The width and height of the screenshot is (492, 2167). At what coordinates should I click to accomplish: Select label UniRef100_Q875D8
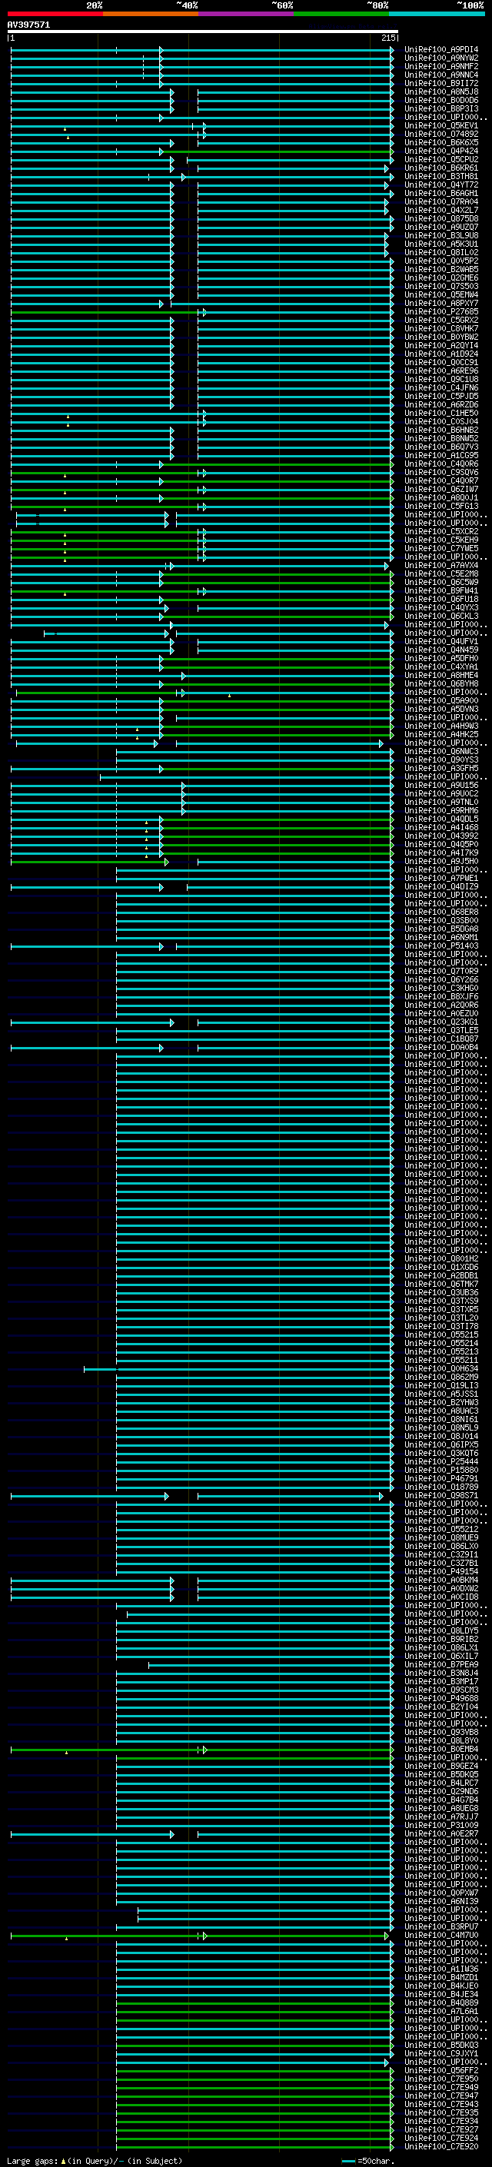coord(440,219)
